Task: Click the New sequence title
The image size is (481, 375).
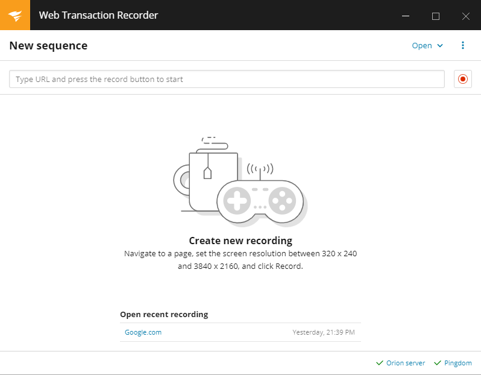Action: coord(48,46)
